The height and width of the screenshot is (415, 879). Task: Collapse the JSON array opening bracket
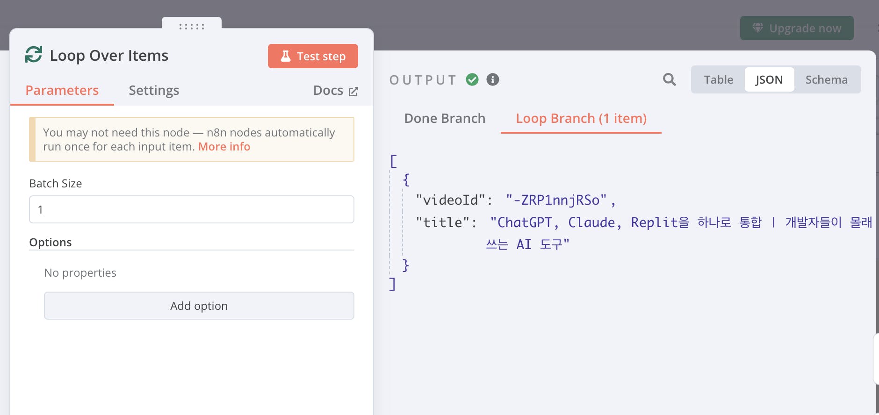point(393,161)
